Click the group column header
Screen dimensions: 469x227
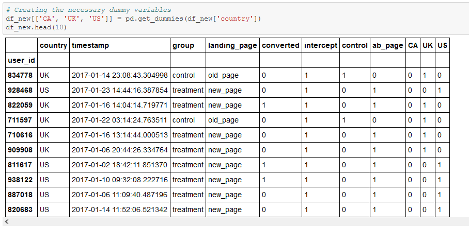click(x=183, y=46)
